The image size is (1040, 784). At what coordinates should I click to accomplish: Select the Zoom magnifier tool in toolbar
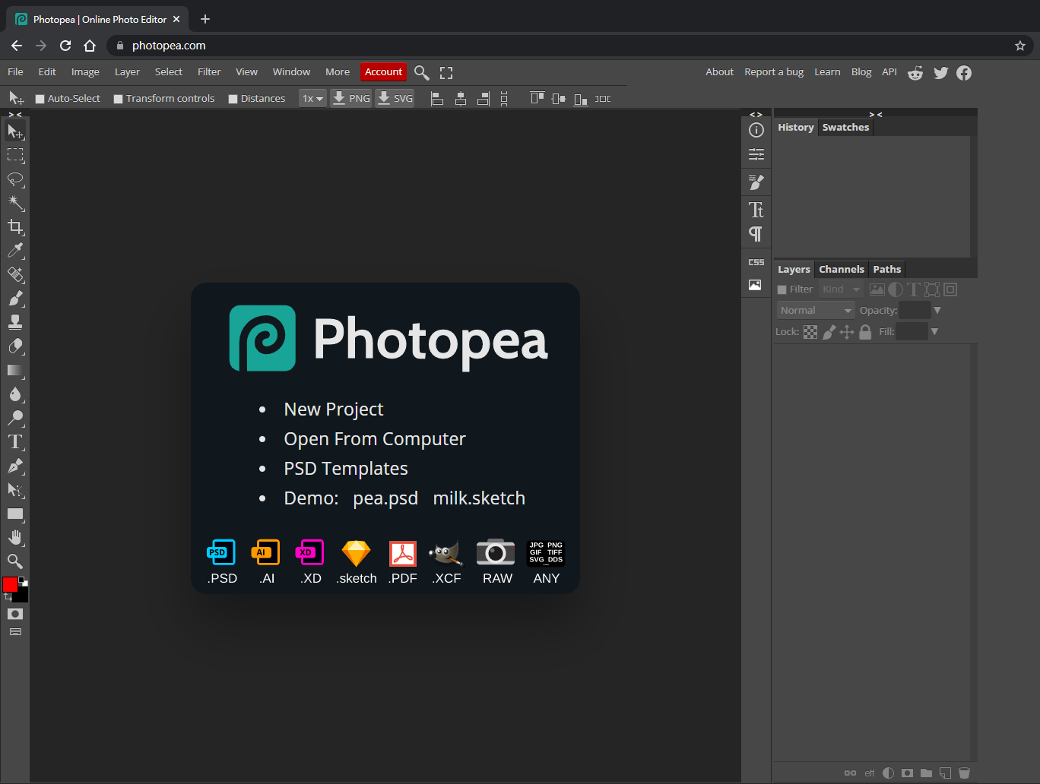pyautogui.click(x=15, y=561)
